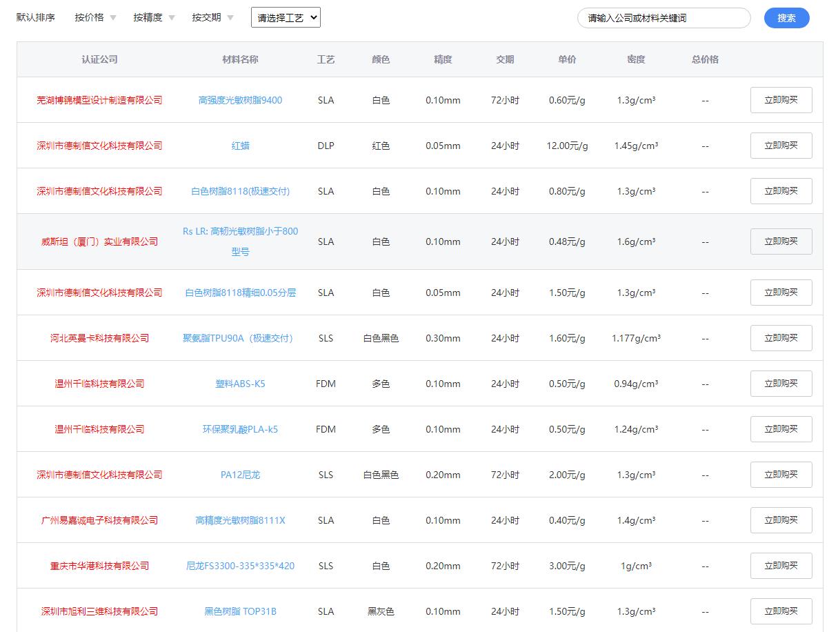Viewport: 838px width, 632px height.
Task: Open the PA12尼龙 material link
Action: (240, 475)
